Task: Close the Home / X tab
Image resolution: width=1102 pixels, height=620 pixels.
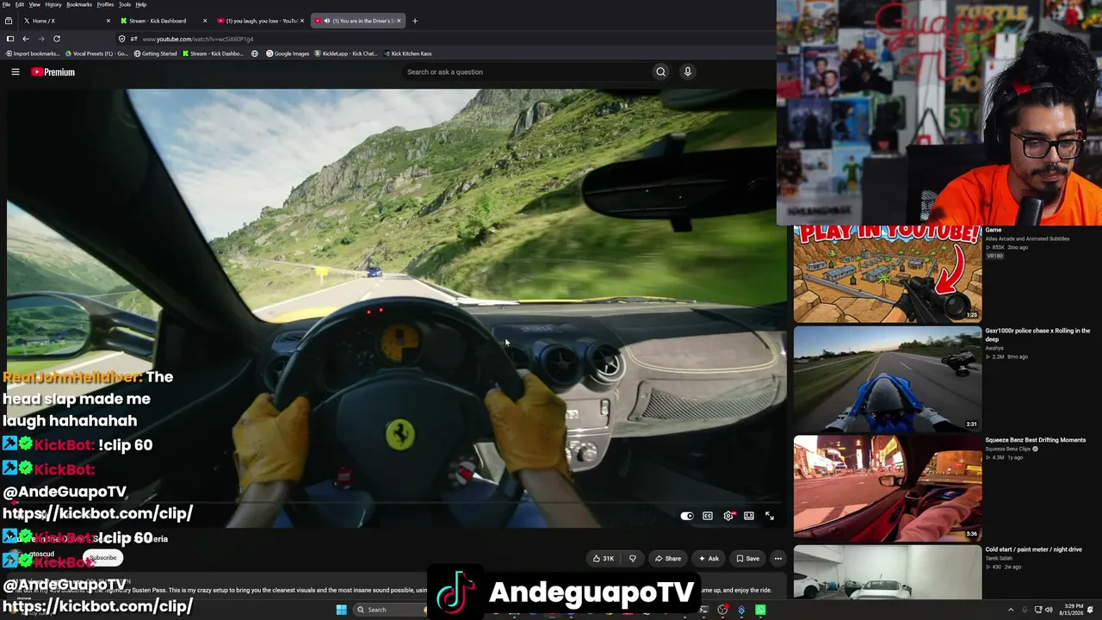Action: (108, 21)
